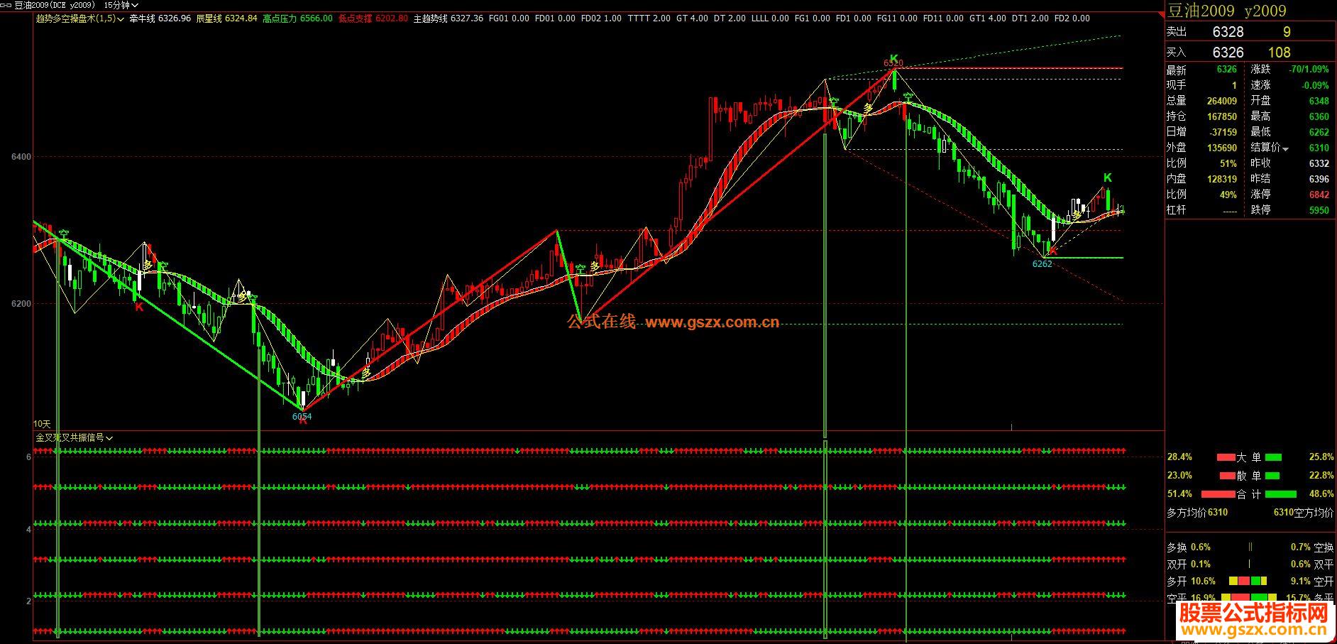This screenshot has height=644, width=1337.
Task: Click the 卖出 price 6328
Action: tap(1228, 32)
